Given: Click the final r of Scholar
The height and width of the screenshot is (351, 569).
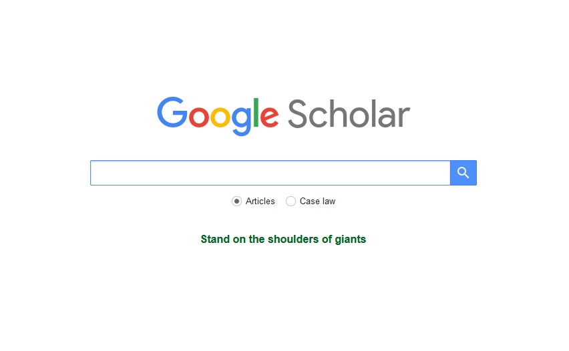Looking at the screenshot, I should 404,117.
